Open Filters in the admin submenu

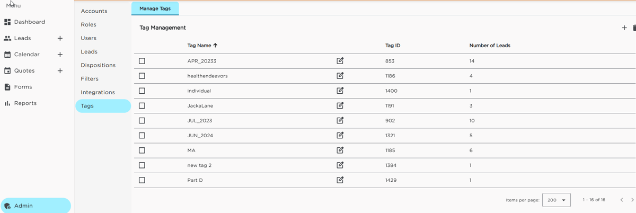pos(90,78)
